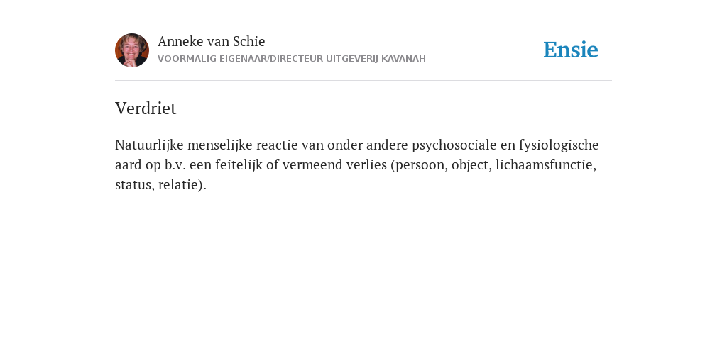
Task: Open the Ensie logo link
Action: (x=571, y=50)
